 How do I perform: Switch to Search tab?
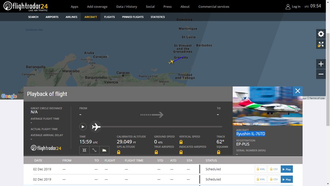pos(33,17)
